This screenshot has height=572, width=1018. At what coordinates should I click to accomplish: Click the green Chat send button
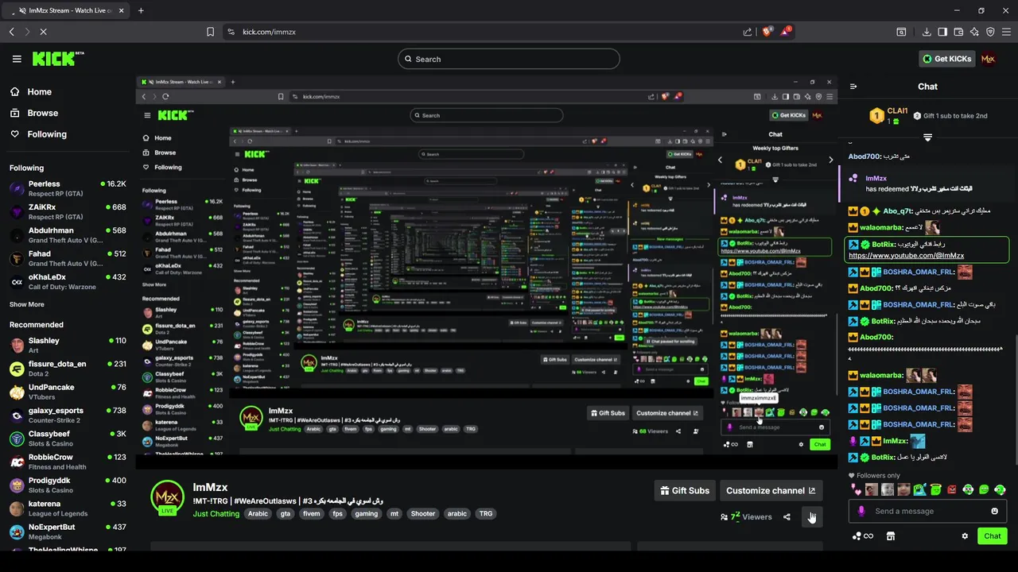993,536
